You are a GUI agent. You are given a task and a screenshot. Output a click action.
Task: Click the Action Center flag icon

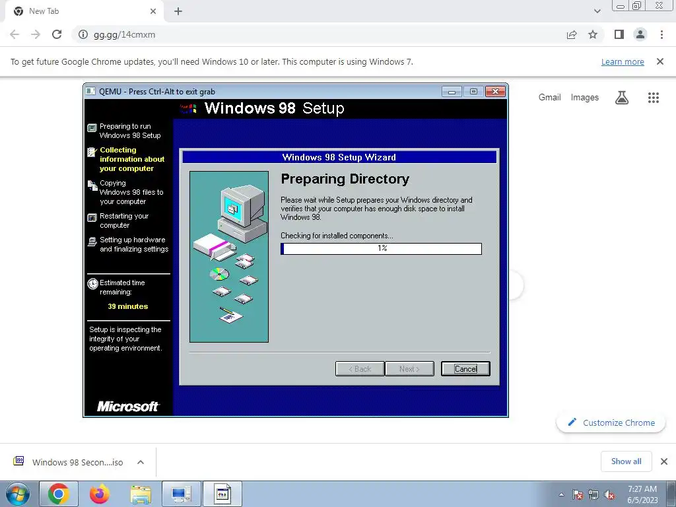pyautogui.click(x=578, y=494)
